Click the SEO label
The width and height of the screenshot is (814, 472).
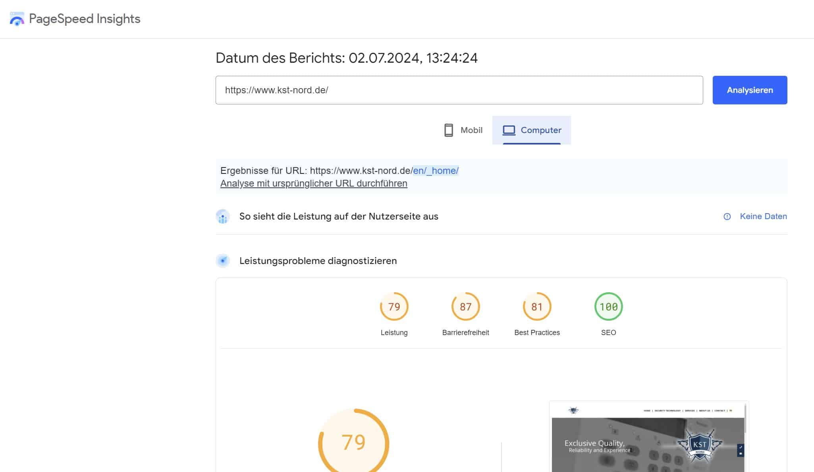[x=608, y=333]
